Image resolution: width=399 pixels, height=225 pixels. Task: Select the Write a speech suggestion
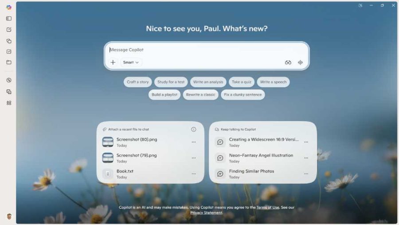(x=273, y=82)
